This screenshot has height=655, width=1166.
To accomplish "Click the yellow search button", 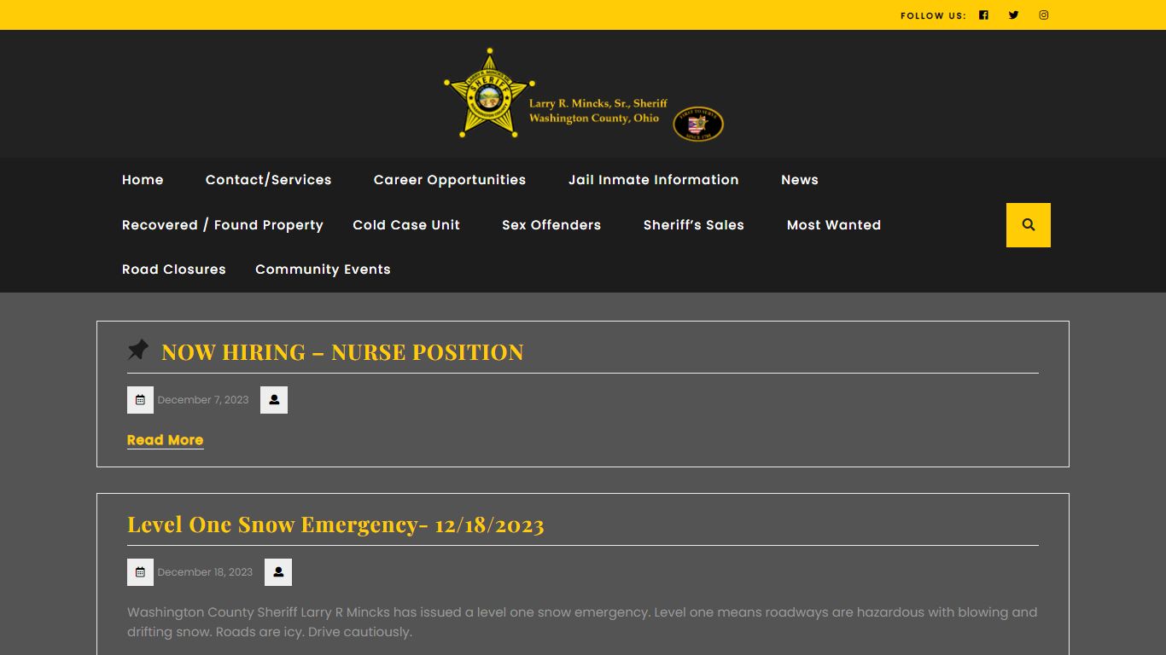I will [1029, 225].
